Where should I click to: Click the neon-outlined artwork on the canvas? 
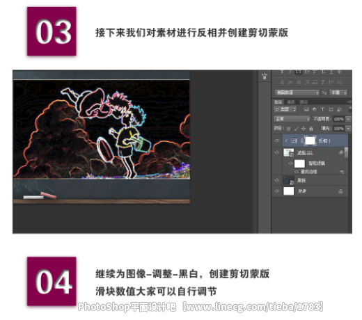point(102,129)
